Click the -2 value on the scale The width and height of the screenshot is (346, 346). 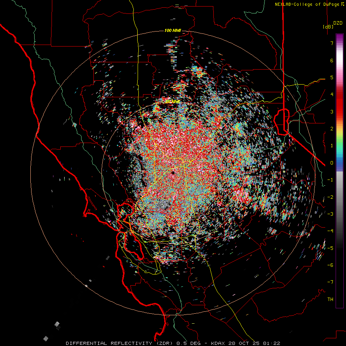(330, 197)
